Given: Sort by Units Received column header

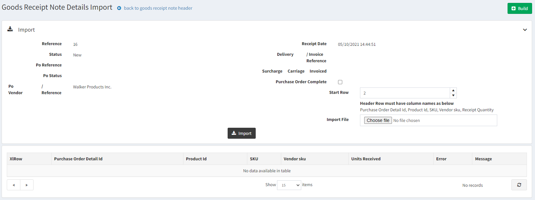Looking at the screenshot, I should [x=366, y=159].
